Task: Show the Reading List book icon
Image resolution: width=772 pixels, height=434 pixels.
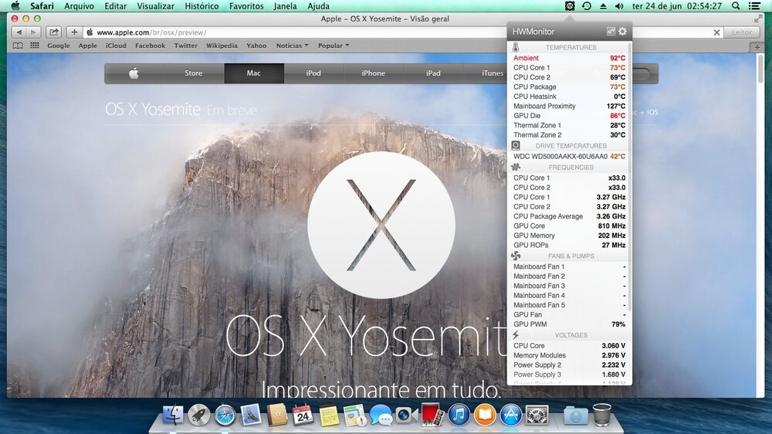Action: 19,46
